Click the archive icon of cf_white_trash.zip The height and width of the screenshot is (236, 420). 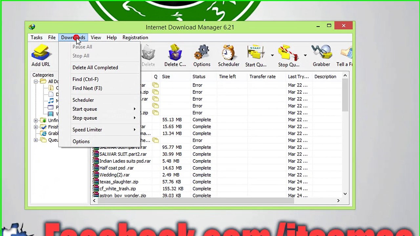[95, 188]
